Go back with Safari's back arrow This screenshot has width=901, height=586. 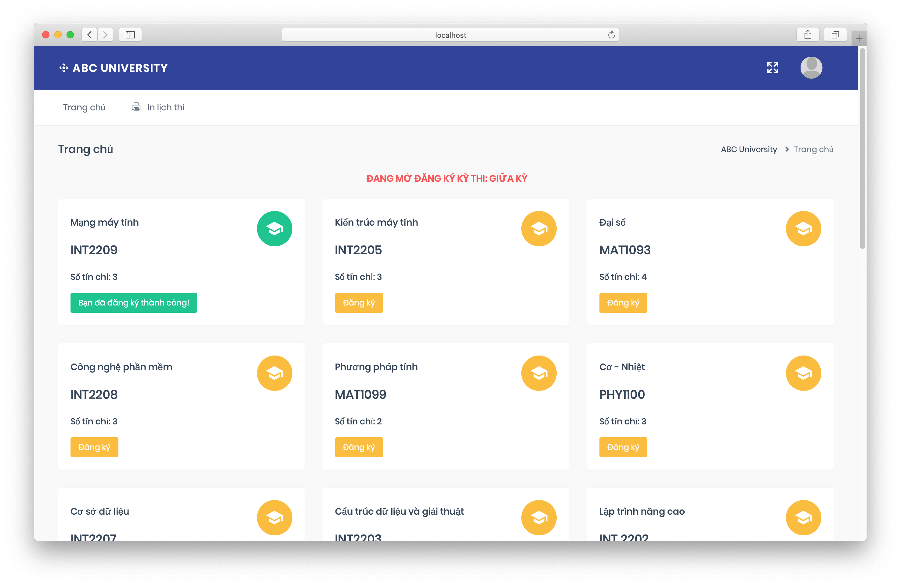[89, 35]
